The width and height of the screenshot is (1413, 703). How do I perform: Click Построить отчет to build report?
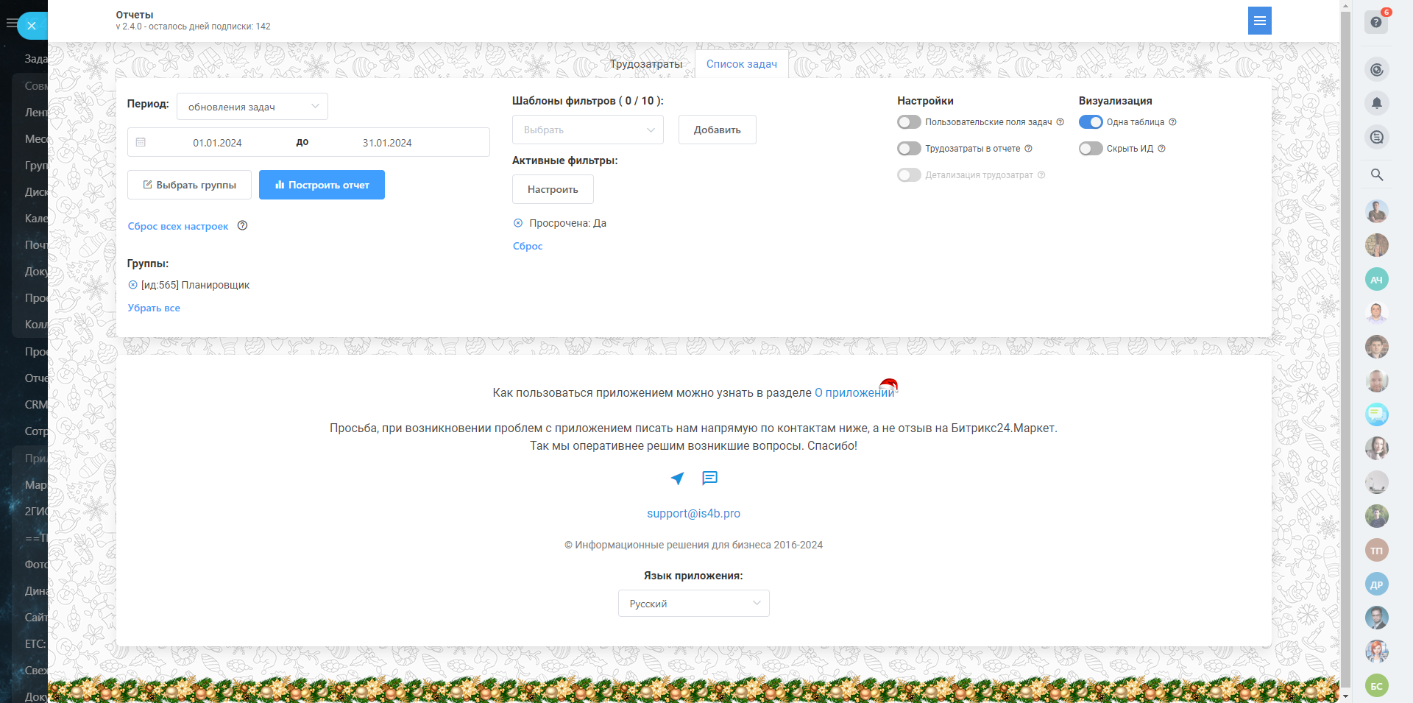(322, 185)
